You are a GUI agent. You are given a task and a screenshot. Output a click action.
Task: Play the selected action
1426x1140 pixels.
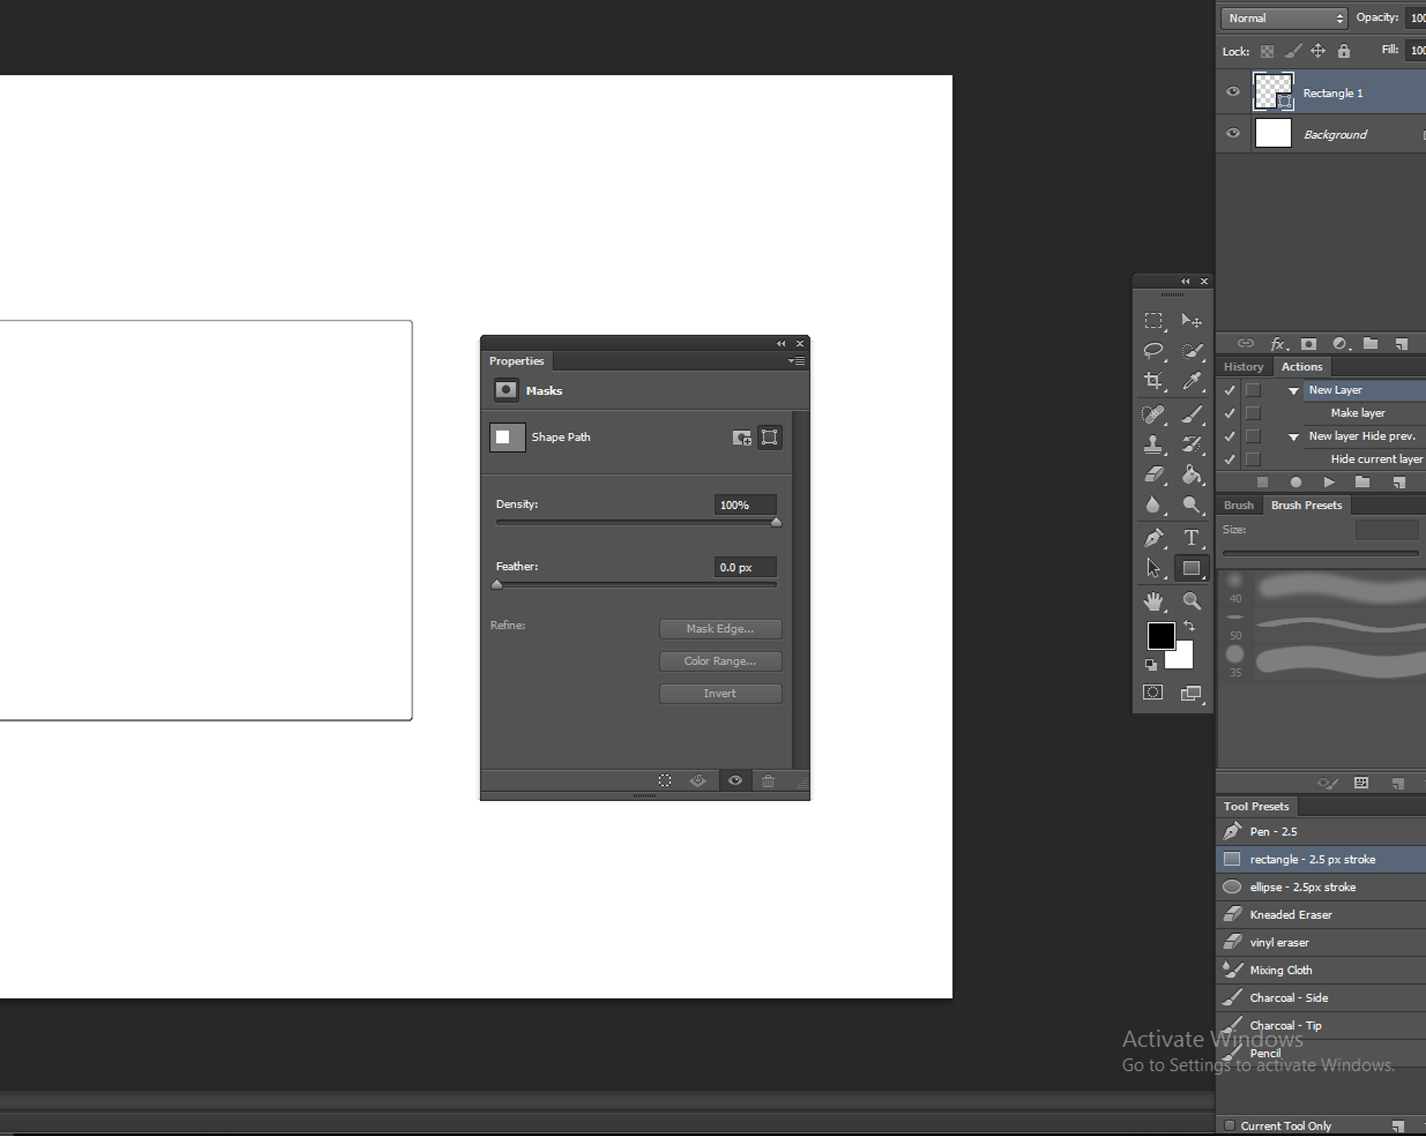[1329, 483]
